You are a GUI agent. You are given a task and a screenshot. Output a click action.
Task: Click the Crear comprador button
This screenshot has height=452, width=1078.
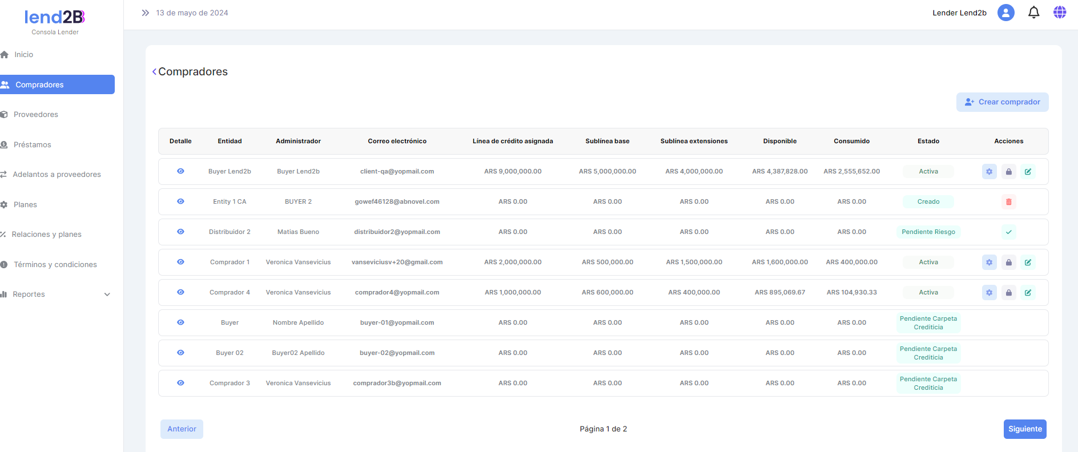pos(1002,102)
